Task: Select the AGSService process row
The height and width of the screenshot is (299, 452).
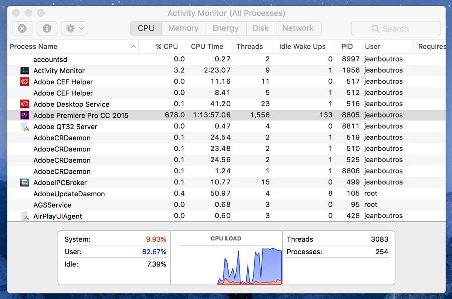Action: click(227, 205)
